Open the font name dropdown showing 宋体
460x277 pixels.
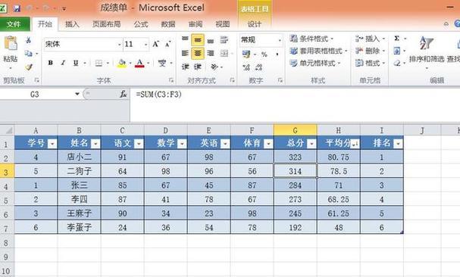tap(83, 44)
